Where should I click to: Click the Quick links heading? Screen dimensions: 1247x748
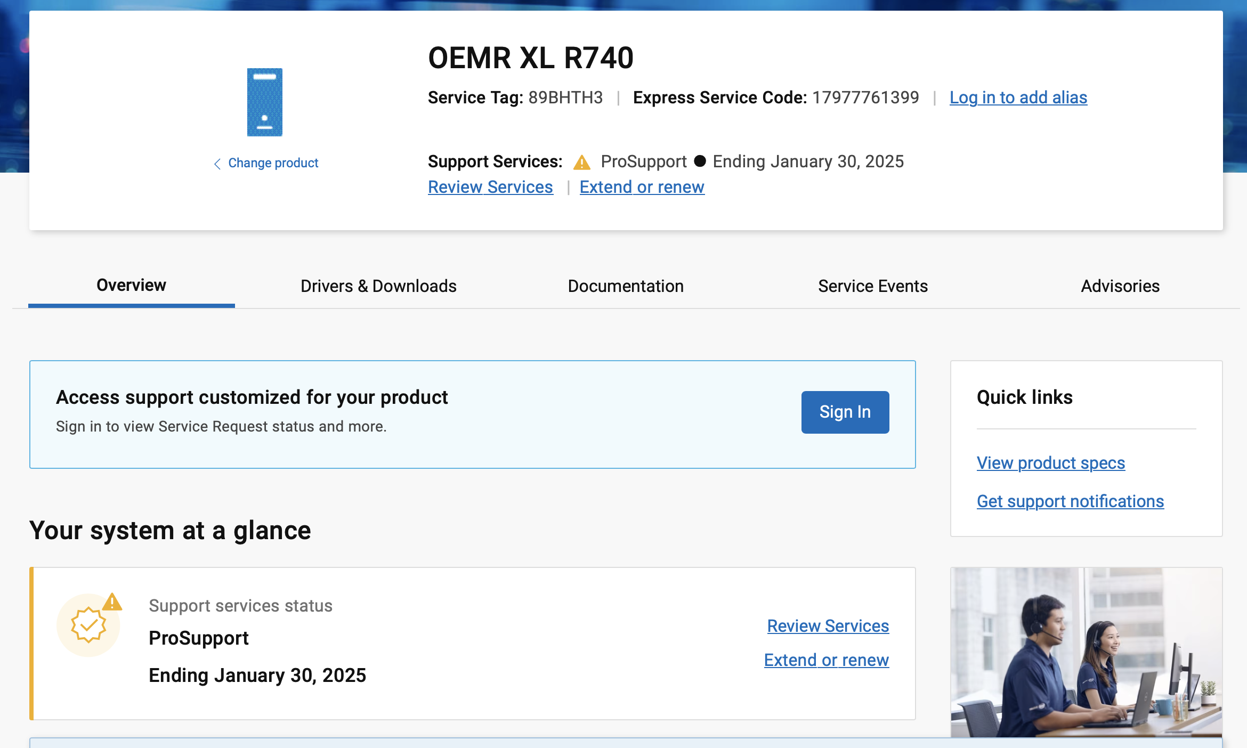point(1024,397)
